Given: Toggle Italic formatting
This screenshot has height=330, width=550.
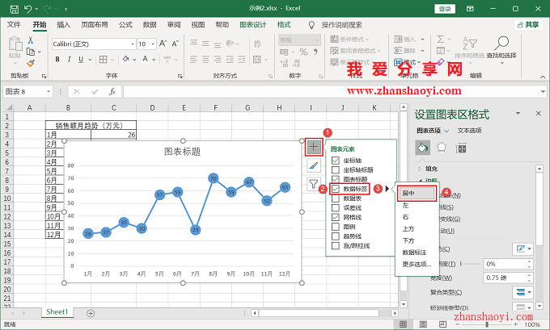Looking at the screenshot, I should pyautogui.click(x=69, y=60).
